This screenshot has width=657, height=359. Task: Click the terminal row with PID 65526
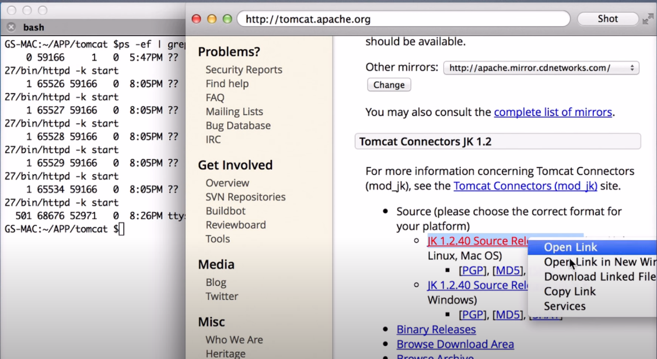(102, 84)
